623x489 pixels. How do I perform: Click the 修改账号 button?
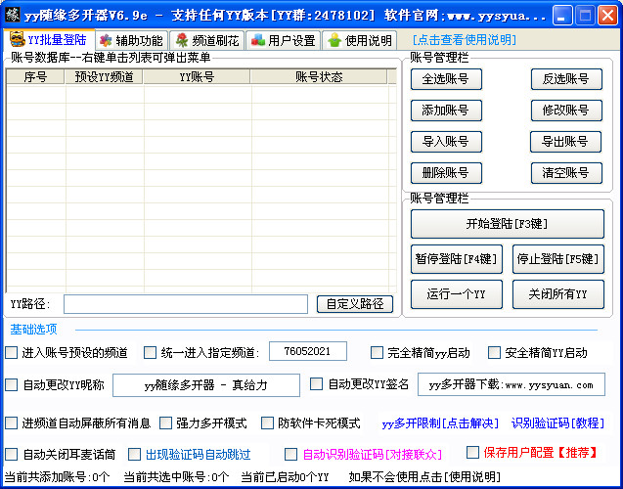tap(566, 111)
